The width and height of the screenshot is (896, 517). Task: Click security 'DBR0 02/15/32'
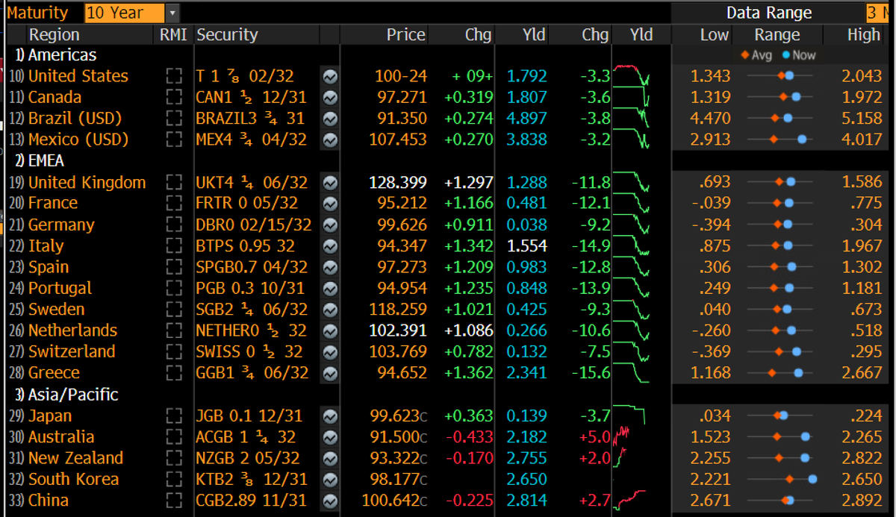pos(254,225)
